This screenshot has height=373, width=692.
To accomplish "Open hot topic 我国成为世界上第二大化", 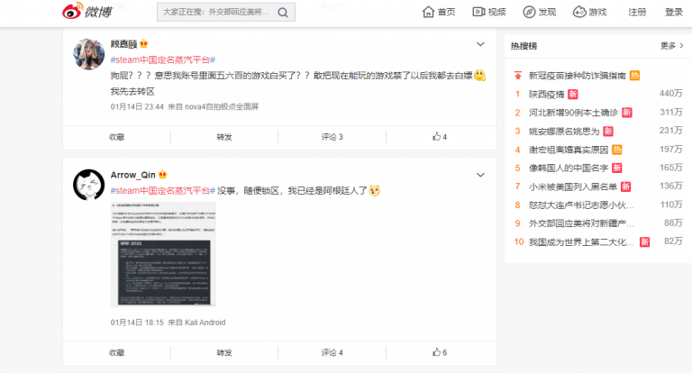I will click(x=581, y=242).
